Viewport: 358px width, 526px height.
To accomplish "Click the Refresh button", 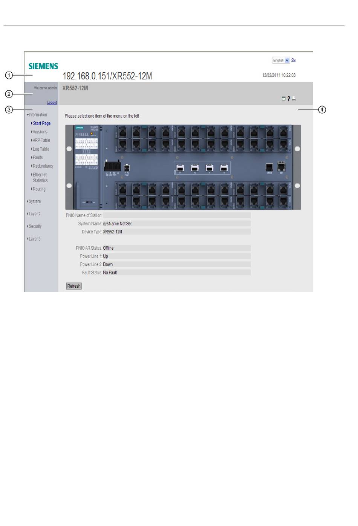I will click(x=74, y=286).
